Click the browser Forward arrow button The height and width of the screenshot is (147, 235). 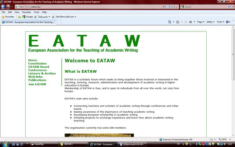pyautogui.click(x=8, y=7)
